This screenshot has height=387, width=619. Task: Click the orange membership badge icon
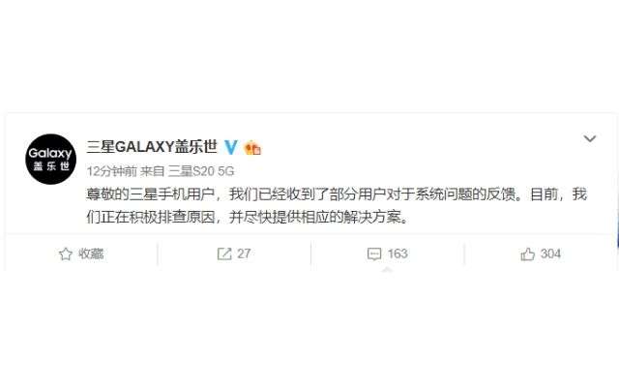[252, 148]
